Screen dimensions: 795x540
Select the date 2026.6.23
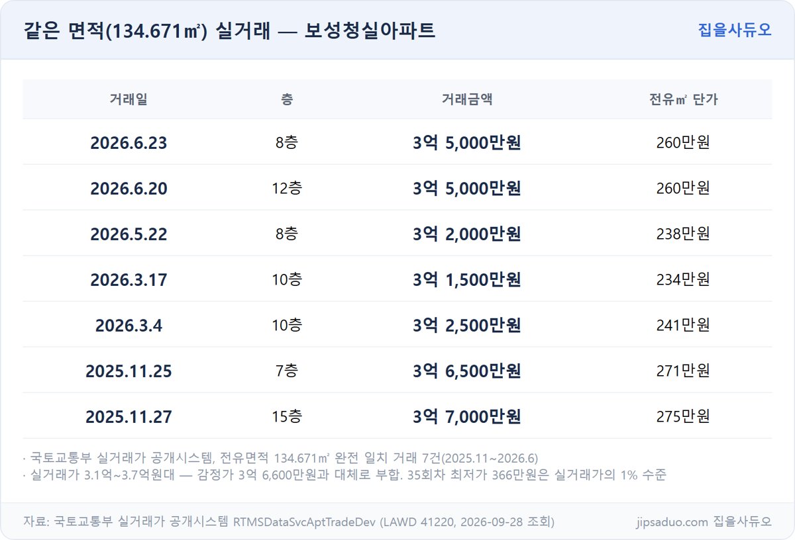pyautogui.click(x=129, y=143)
